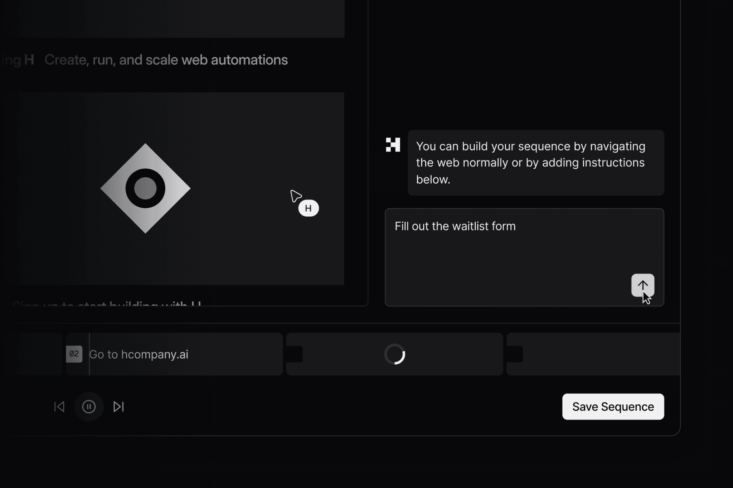Click the agent's arrow pointer in the preview
The image size is (733, 488).
295,196
